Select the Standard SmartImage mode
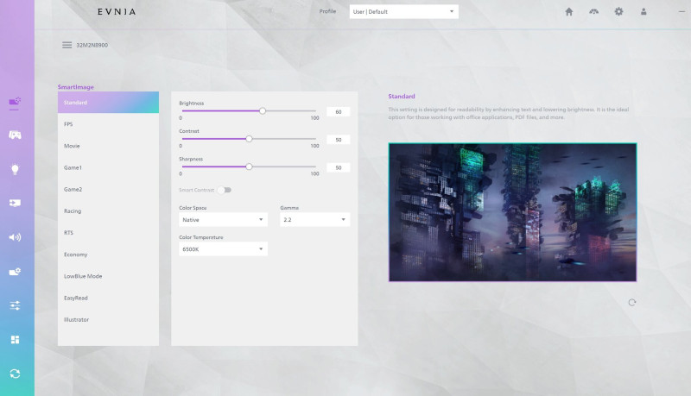Image resolution: width=691 pixels, height=396 pixels. [108, 103]
